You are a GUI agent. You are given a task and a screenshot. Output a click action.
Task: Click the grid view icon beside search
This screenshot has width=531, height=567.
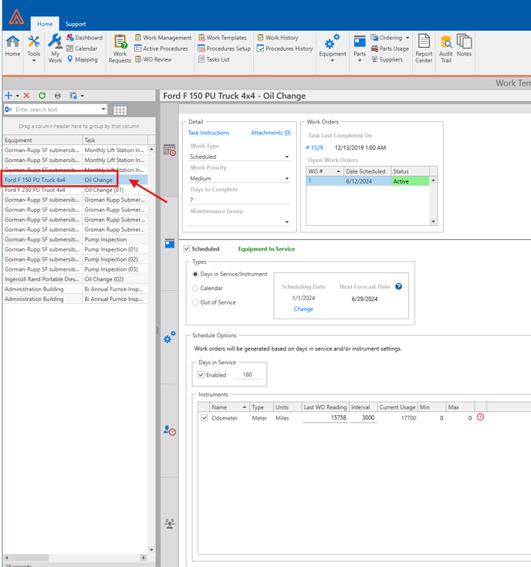[x=120, y=110]
